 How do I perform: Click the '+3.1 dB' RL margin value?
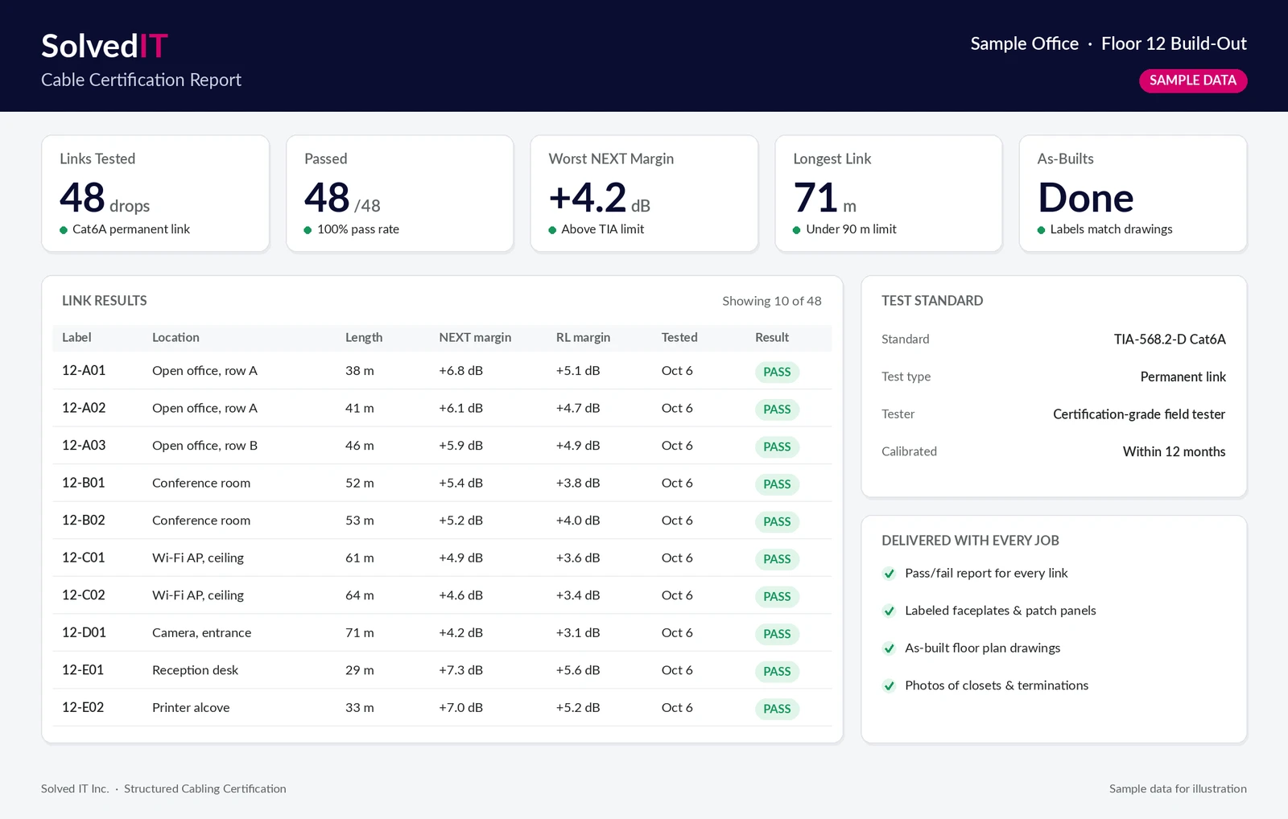[x=578, y=633]
